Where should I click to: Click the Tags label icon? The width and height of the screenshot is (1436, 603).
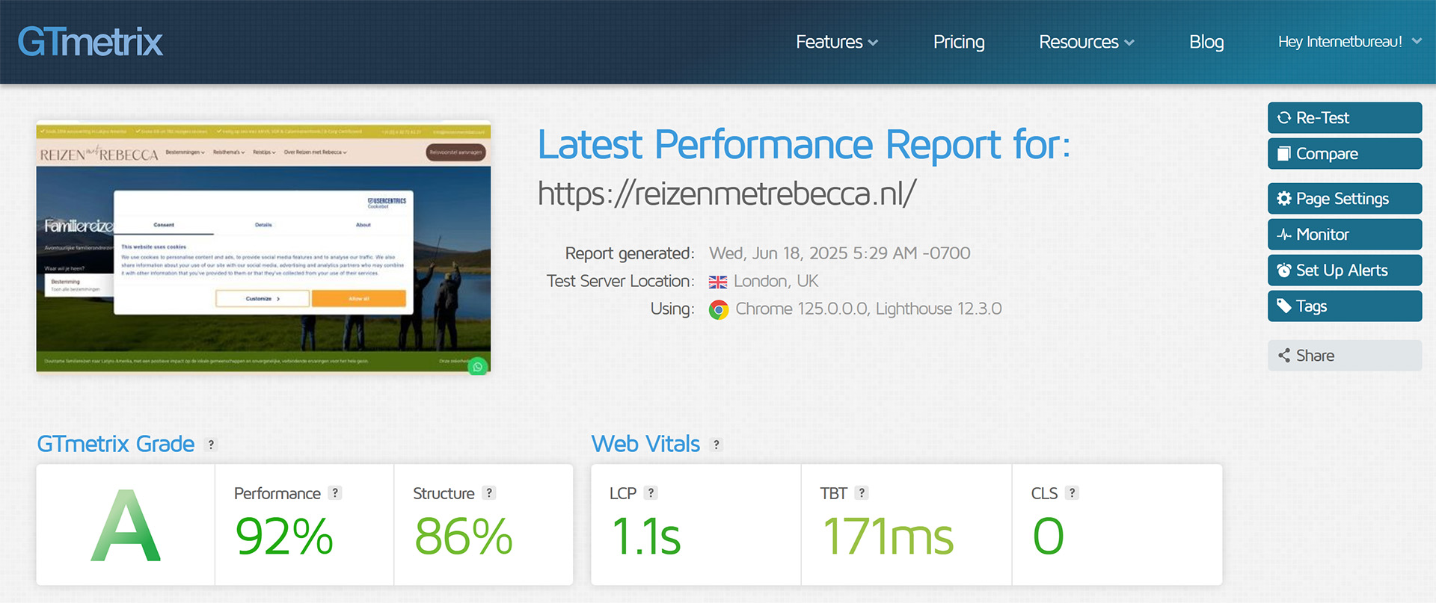(1284, 306)
